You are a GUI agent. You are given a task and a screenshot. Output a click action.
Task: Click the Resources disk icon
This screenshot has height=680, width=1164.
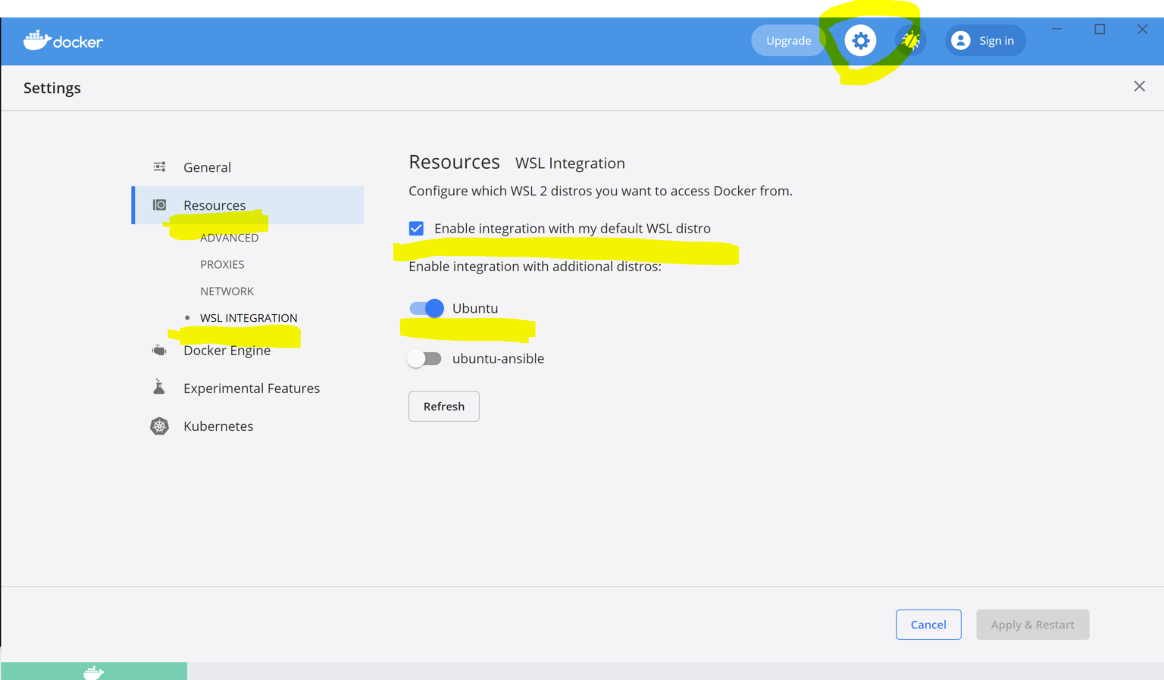pos(159,204)
